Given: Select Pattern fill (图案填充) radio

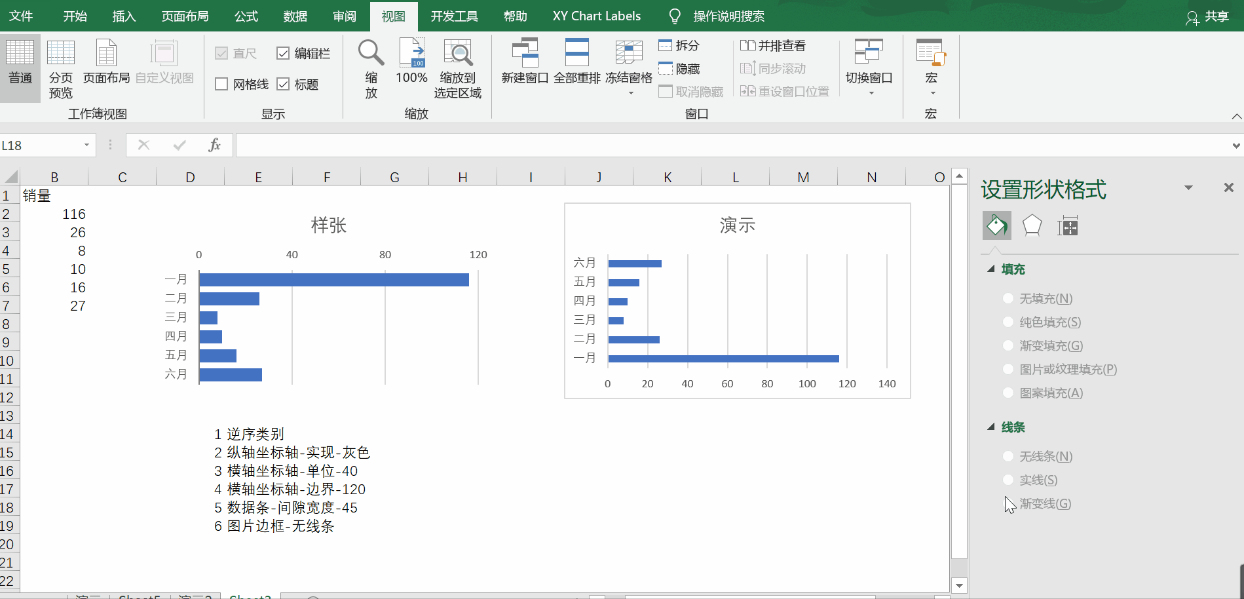Looking at the screenshot, I should [1008, 393].
